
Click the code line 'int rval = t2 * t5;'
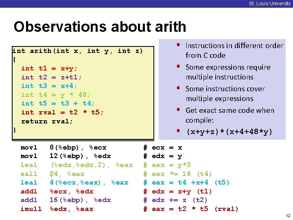pos(62,112)
